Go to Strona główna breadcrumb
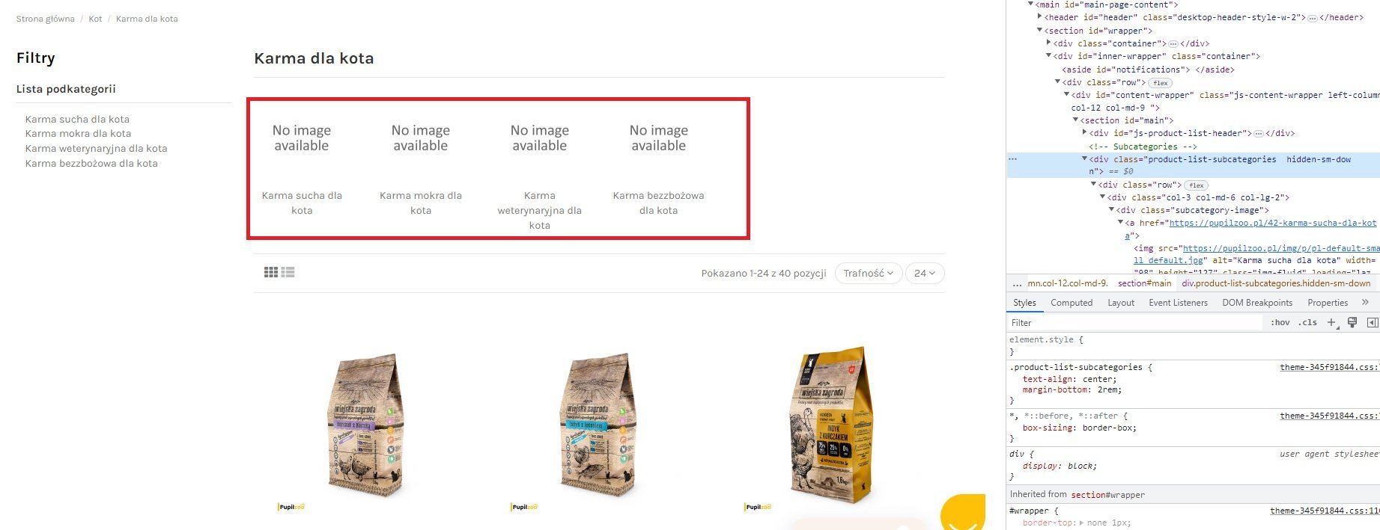The image size is (1380, 530). click(x=46, y=19)
